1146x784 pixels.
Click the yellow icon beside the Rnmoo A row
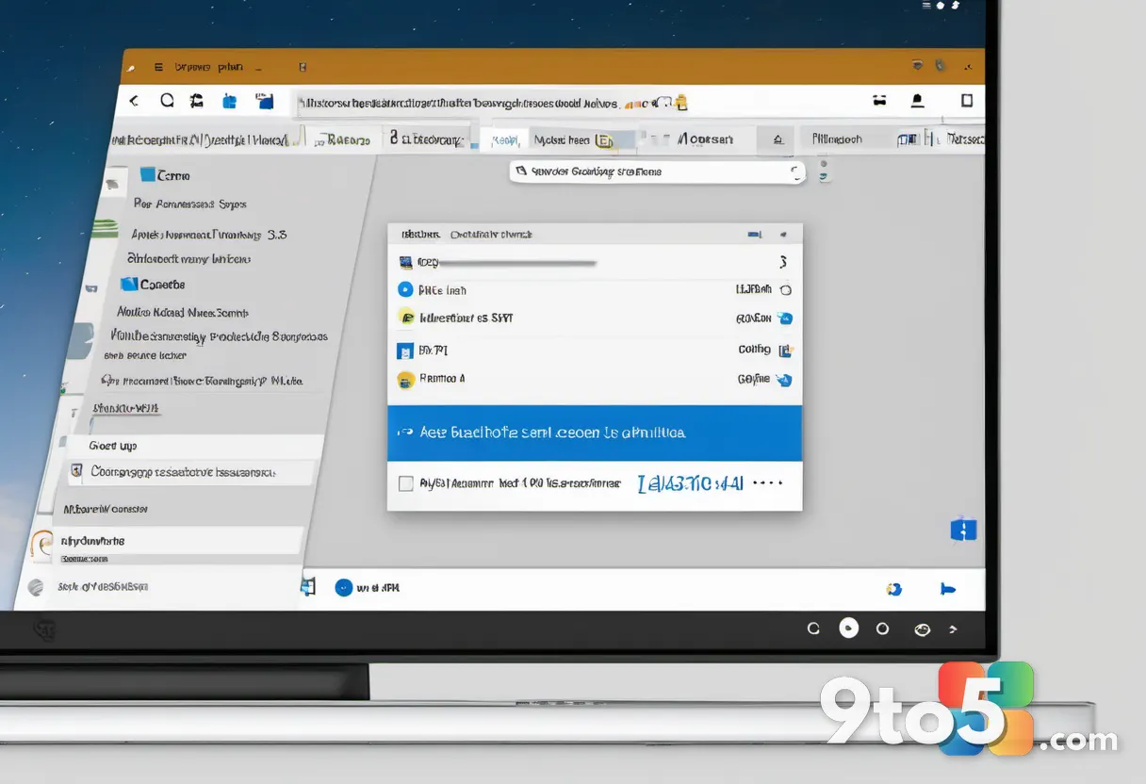406,380
